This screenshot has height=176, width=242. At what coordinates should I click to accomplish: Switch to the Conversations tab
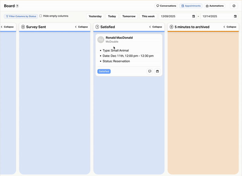[x=166, y=6]
